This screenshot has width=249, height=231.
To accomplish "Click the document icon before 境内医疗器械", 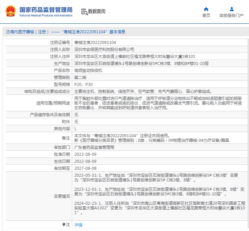I will (x=8, y=32).
